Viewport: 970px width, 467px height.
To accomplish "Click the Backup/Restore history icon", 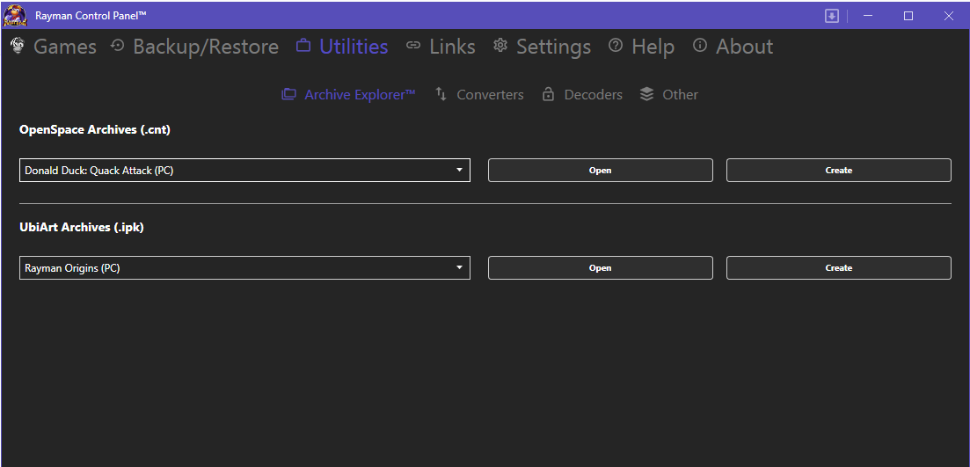I will (117, 47).
